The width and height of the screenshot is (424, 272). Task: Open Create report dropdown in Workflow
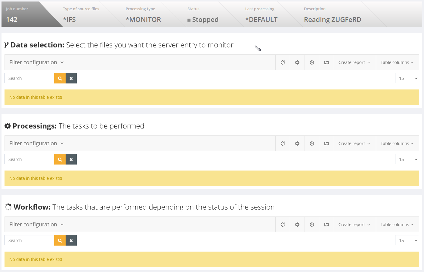click(354, 225)
